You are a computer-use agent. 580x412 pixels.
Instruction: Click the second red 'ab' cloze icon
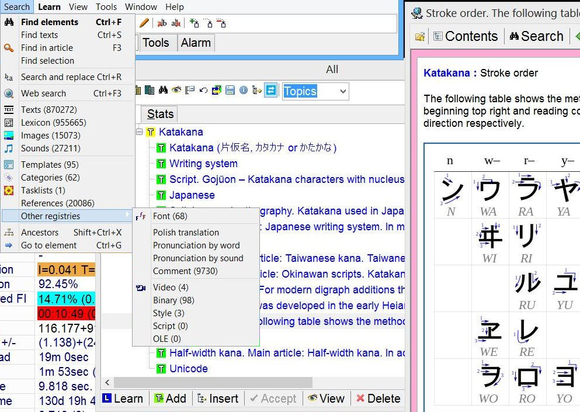tap(176, 23)
